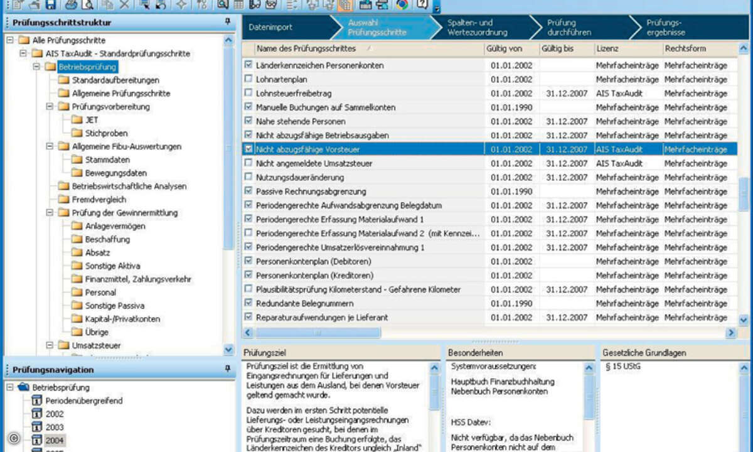Pin the Prüfungsnavigation panel
The width and height of the screenshot is (753, 452).
tap(228, 370)
